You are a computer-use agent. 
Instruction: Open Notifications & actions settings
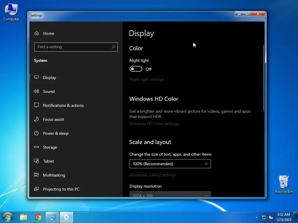pos(76,105)
